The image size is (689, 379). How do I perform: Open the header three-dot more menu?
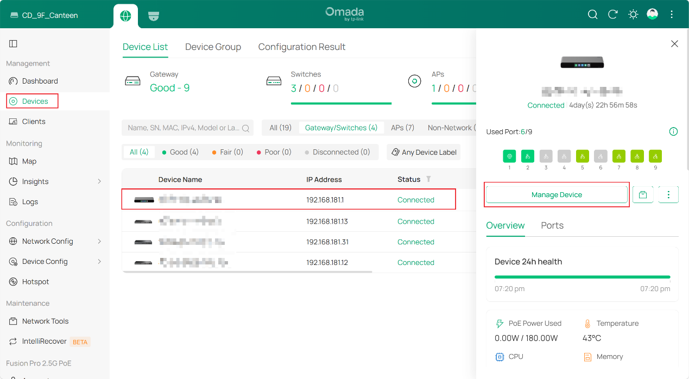(x=672, y=15)
